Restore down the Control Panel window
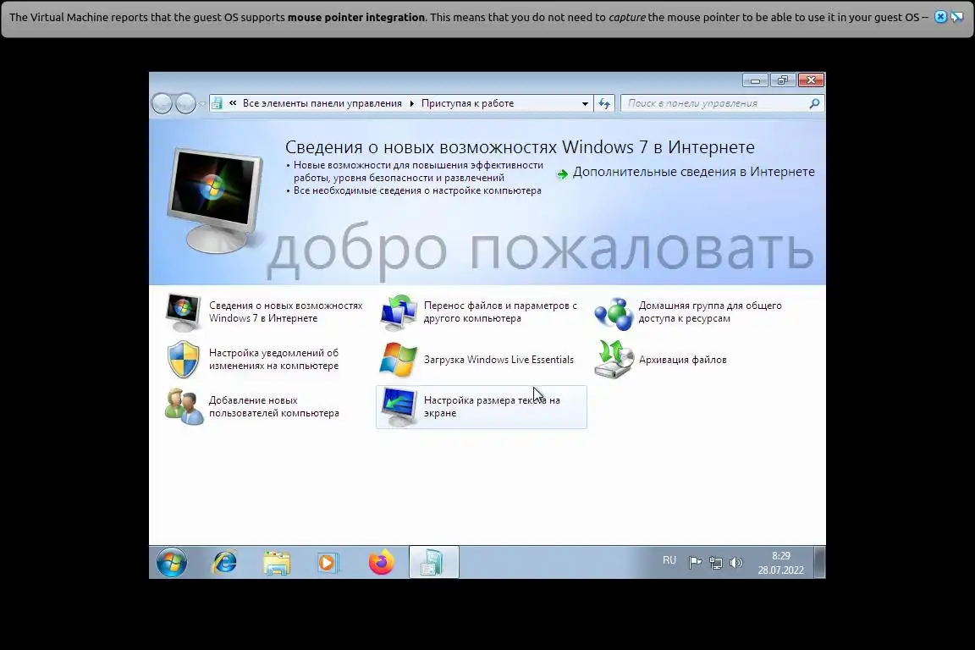This screenshot has width=975, height=650. (783, 80)
